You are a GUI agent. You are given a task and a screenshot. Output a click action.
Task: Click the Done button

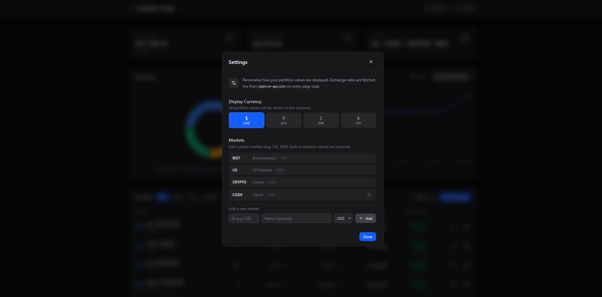[x=367, y=237]
